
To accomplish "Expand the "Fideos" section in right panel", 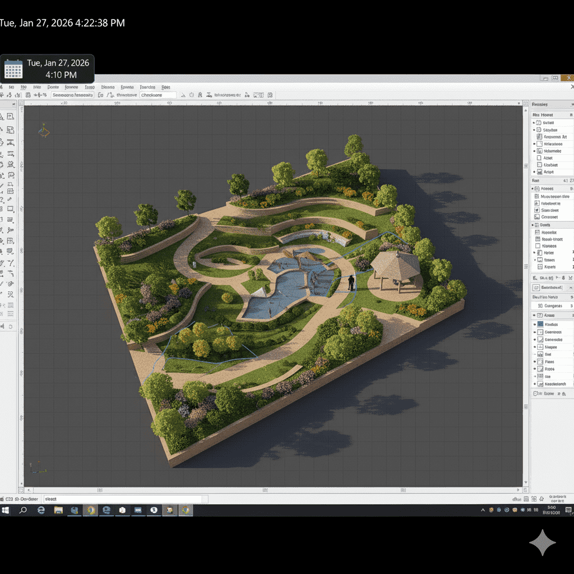I will pyautogui.click(x=534, y=189).
